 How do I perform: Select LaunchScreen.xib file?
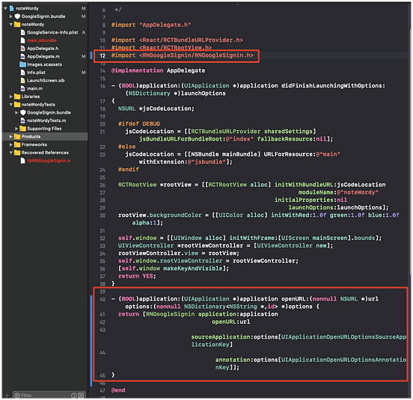46,81
